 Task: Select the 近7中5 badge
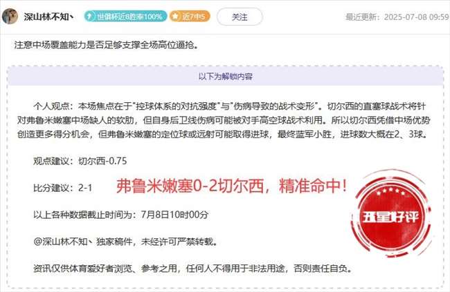(x=190, y=17)
